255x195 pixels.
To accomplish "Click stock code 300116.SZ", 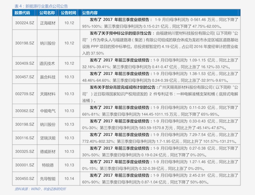I will coord(25,138).
